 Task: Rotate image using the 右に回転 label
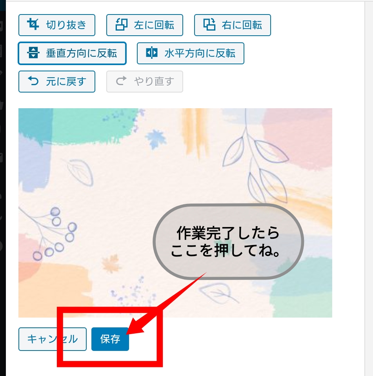pyautogui.click(x=242, y=25)
